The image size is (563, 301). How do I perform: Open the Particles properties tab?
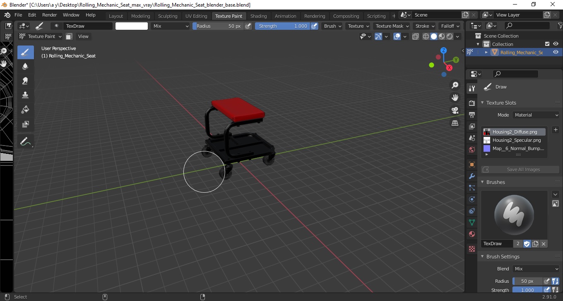click(x=472, y=188)
